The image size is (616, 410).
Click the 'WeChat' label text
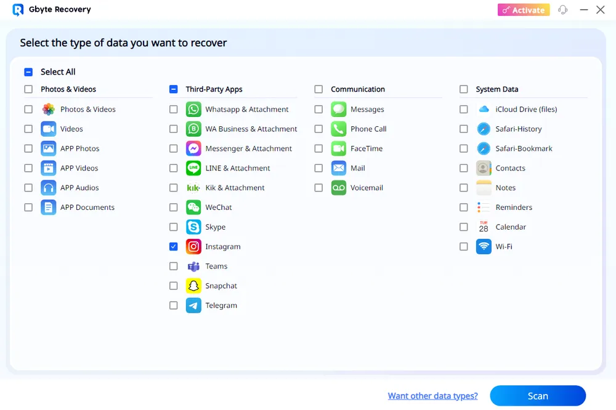coord(219,207)
